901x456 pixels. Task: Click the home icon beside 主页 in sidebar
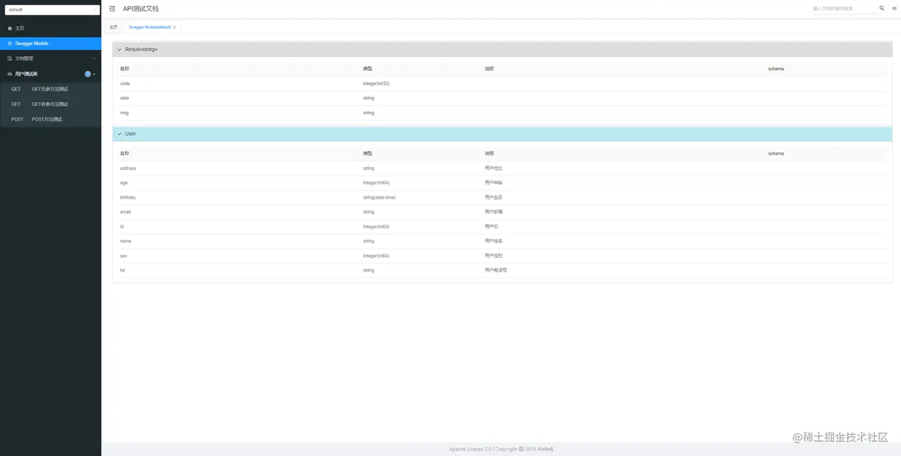pyautogui.click(x=10, y=29)
